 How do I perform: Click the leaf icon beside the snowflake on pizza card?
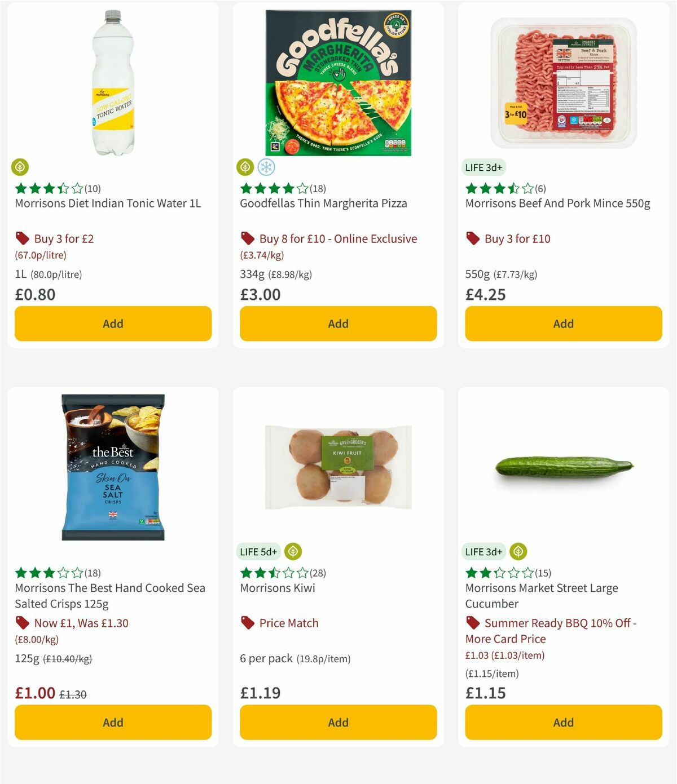(x=245, y=167)
